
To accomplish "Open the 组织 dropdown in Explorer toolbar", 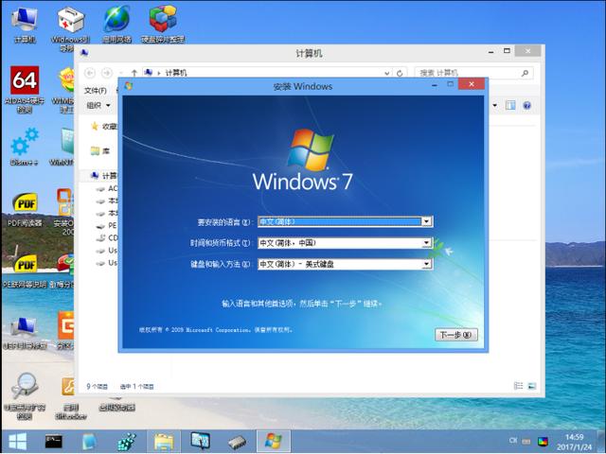I will (x=98, y=105).
